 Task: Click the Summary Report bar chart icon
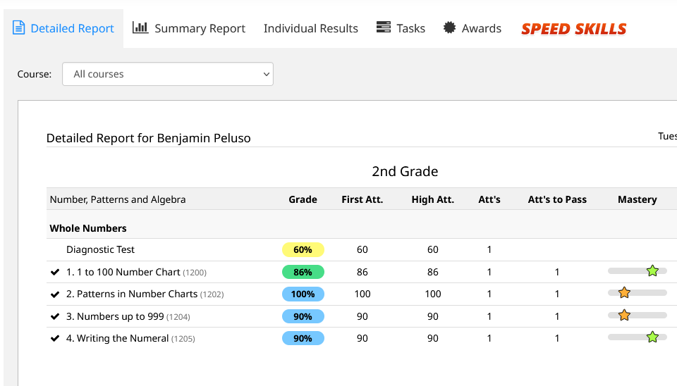tap(140, 27)
